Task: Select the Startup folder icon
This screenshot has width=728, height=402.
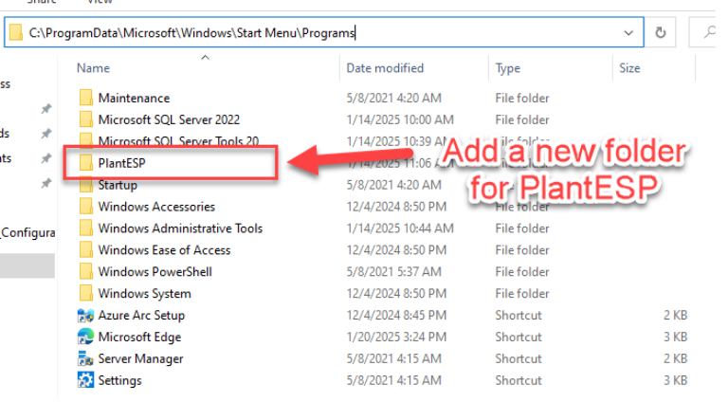Action: [x=86, y=185]
